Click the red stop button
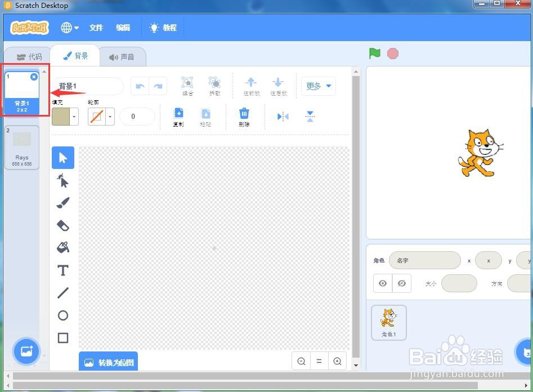 click(x=393, y=54)
